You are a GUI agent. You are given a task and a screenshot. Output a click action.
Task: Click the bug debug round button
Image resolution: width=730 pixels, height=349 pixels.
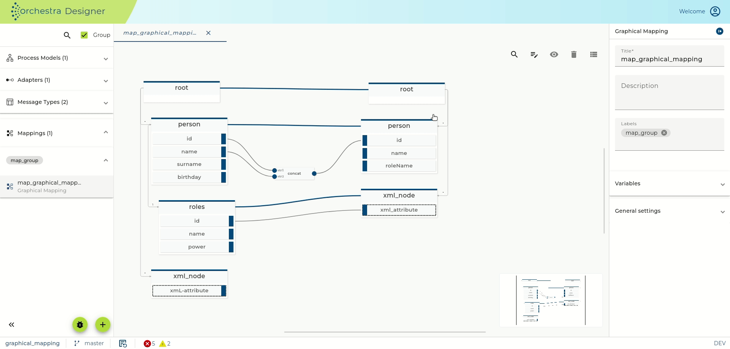(x=80, y=325)
